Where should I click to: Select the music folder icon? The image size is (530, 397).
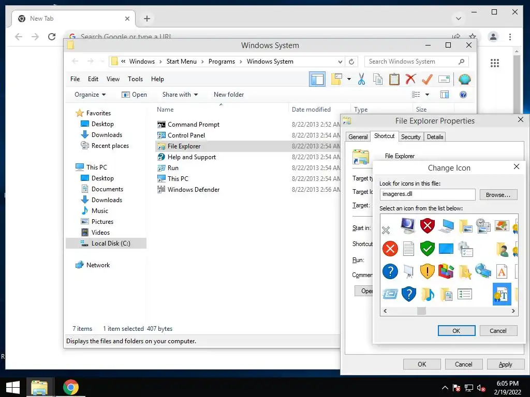pos(427,294)
